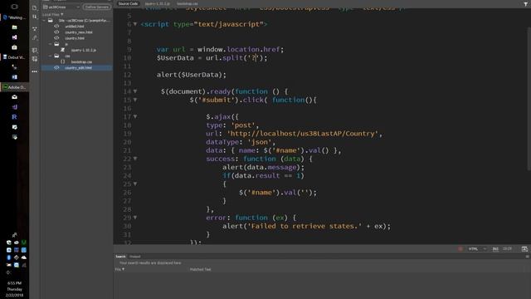Collapse the submit click handler on line 15

point(135,100)
